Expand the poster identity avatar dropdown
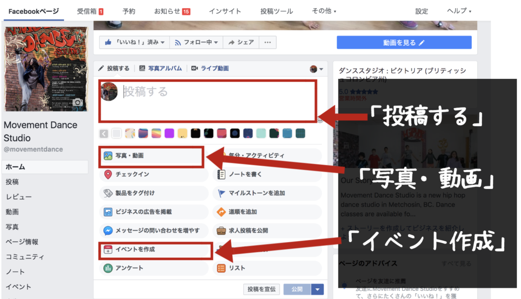 click(x=316, y=69)
